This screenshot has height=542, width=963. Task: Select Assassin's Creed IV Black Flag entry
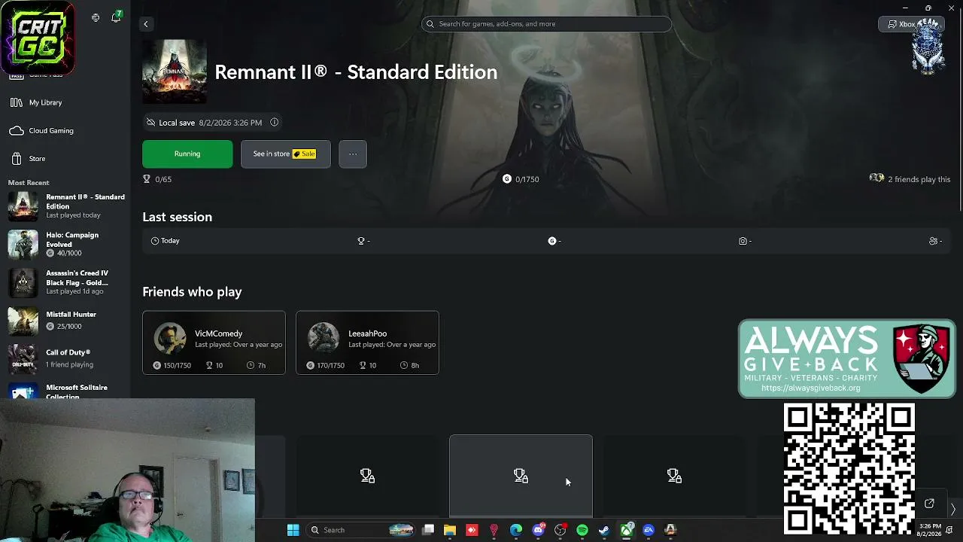click(66, 282)
